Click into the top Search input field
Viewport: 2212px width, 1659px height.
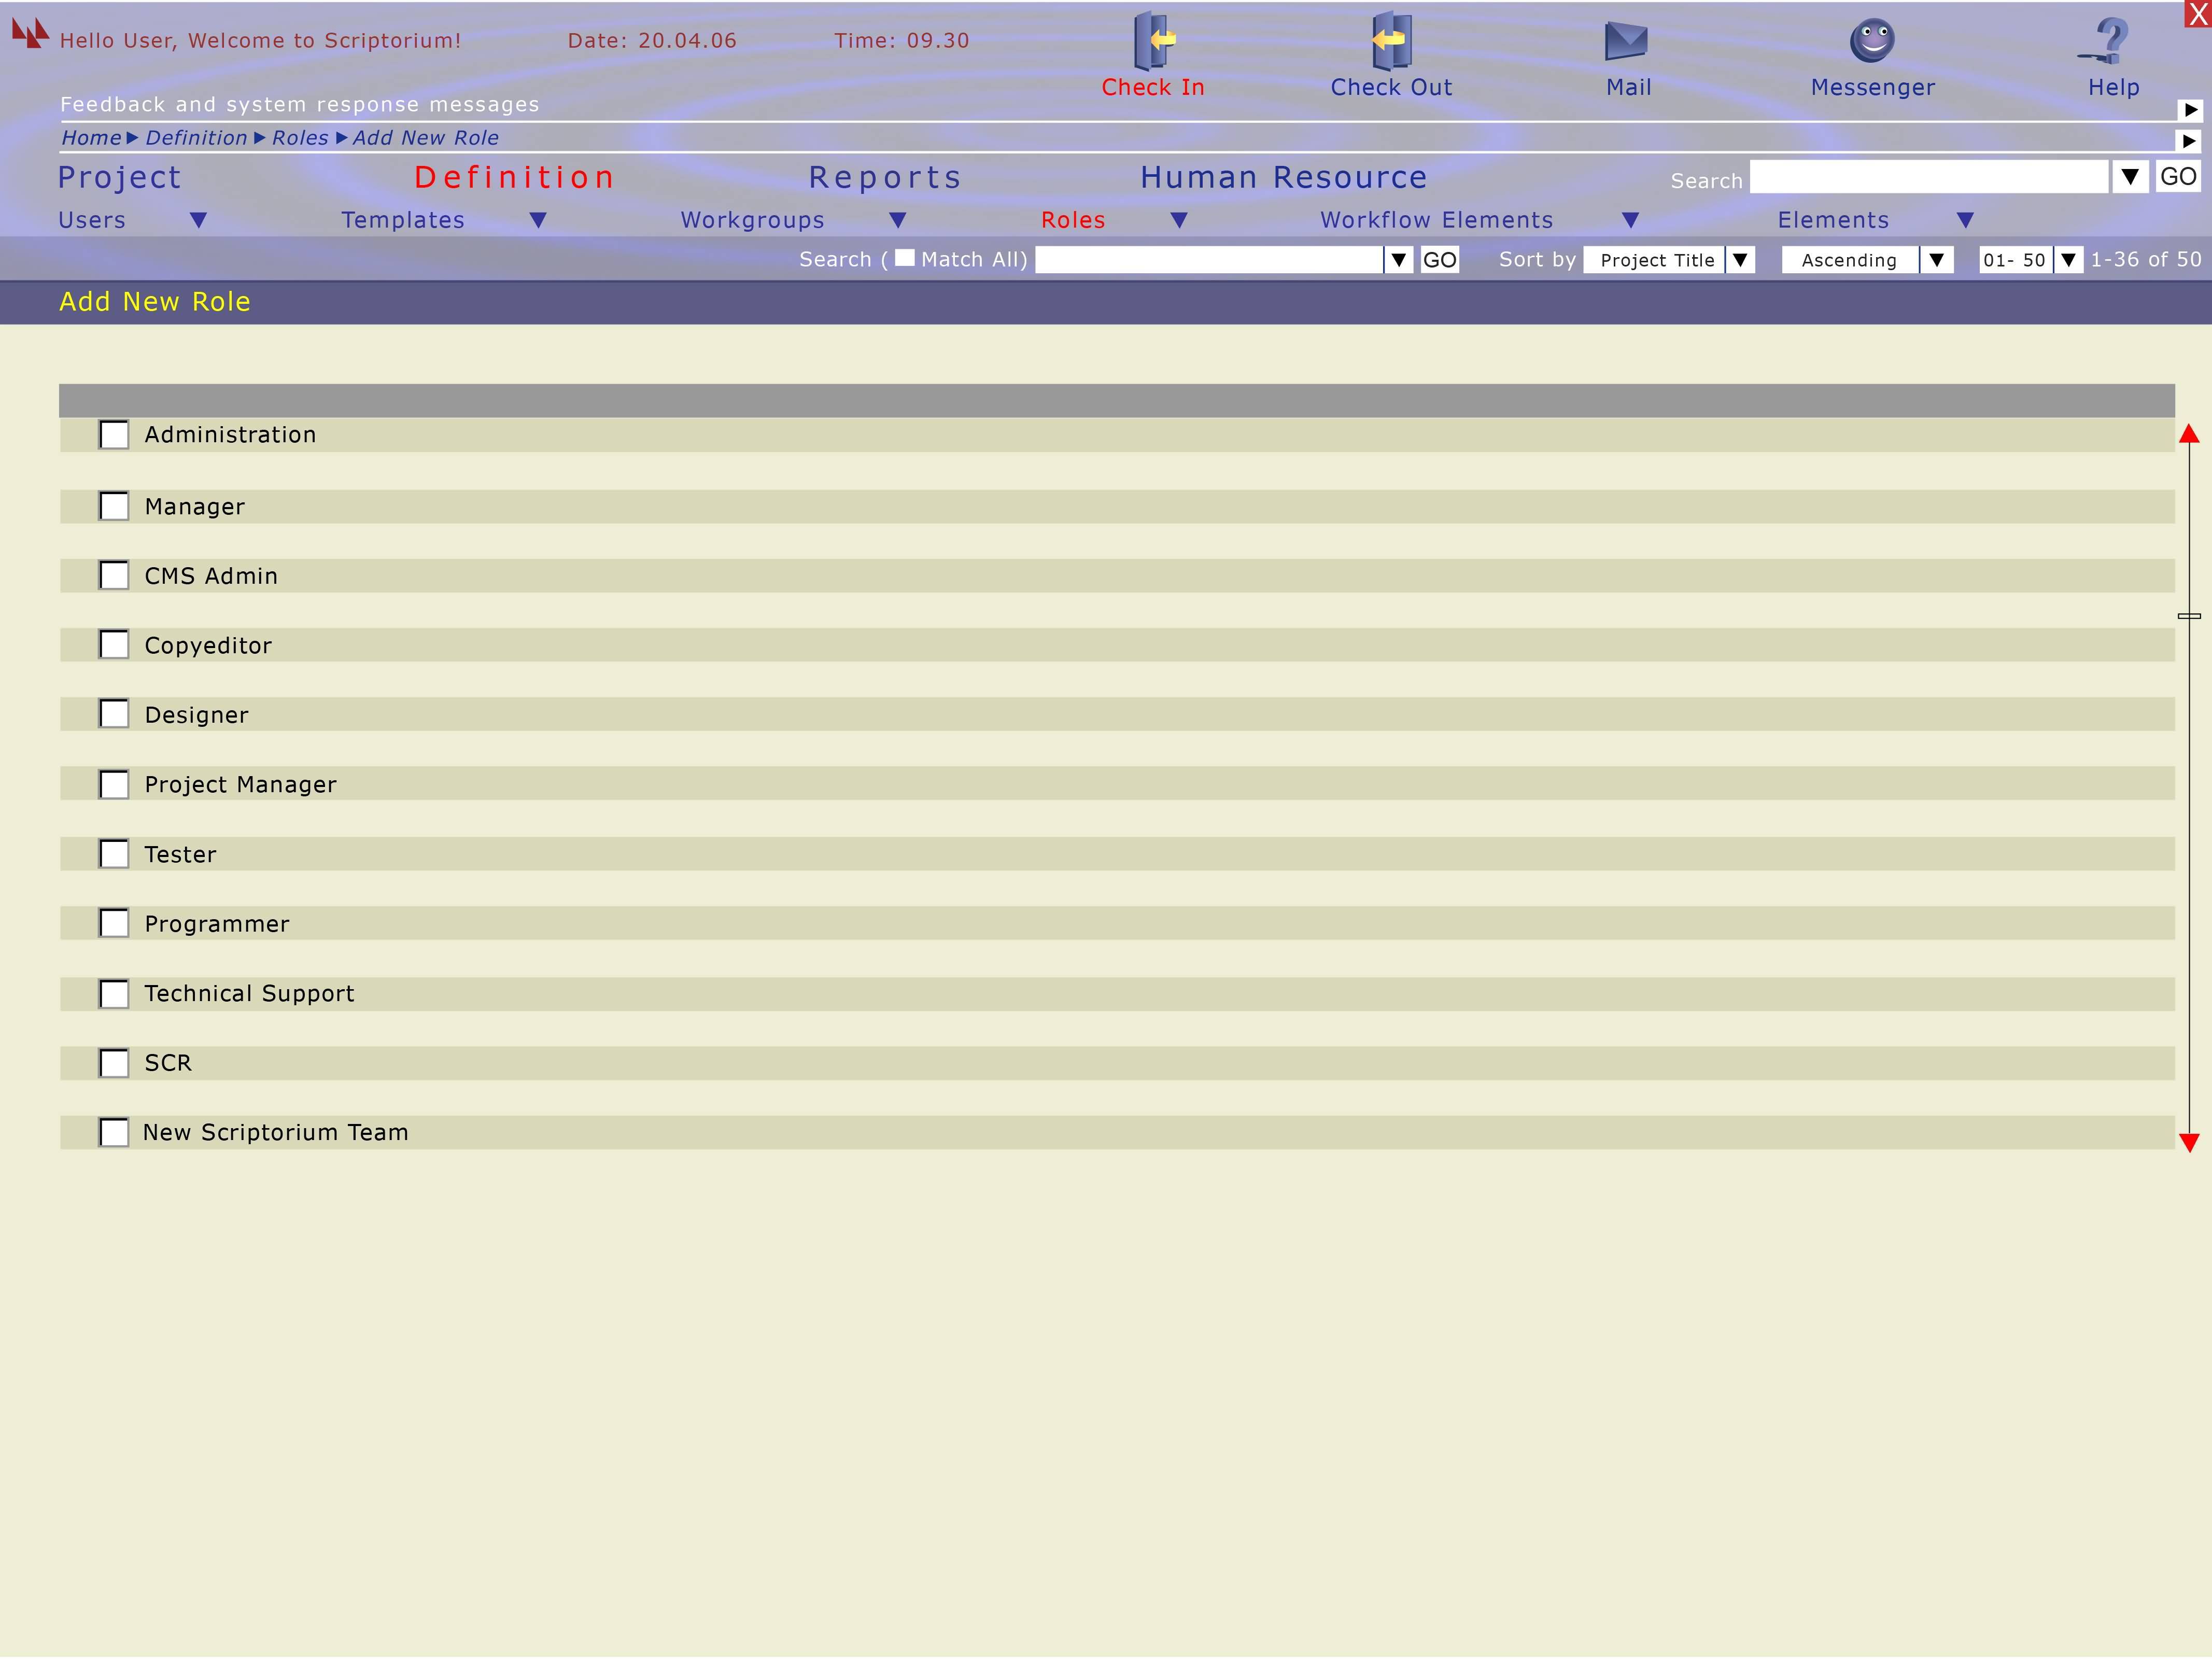(1928, 177)
